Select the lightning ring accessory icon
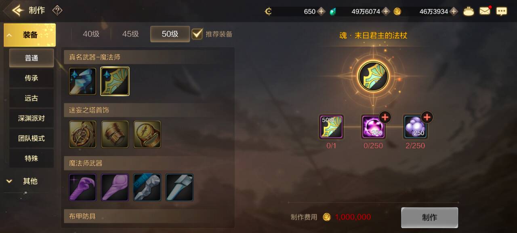 point(147,134)
